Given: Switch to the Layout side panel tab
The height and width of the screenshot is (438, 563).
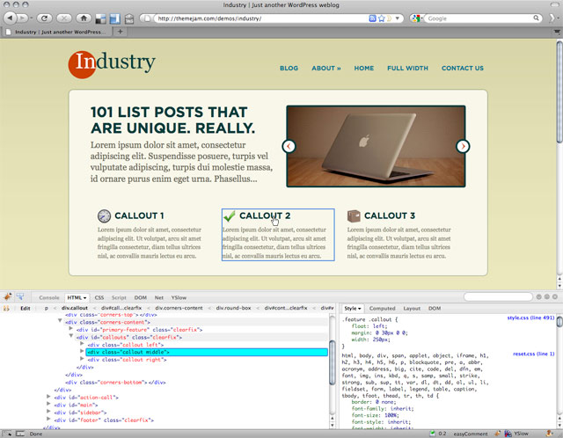Looking at the screenshot, I should 412,309.
